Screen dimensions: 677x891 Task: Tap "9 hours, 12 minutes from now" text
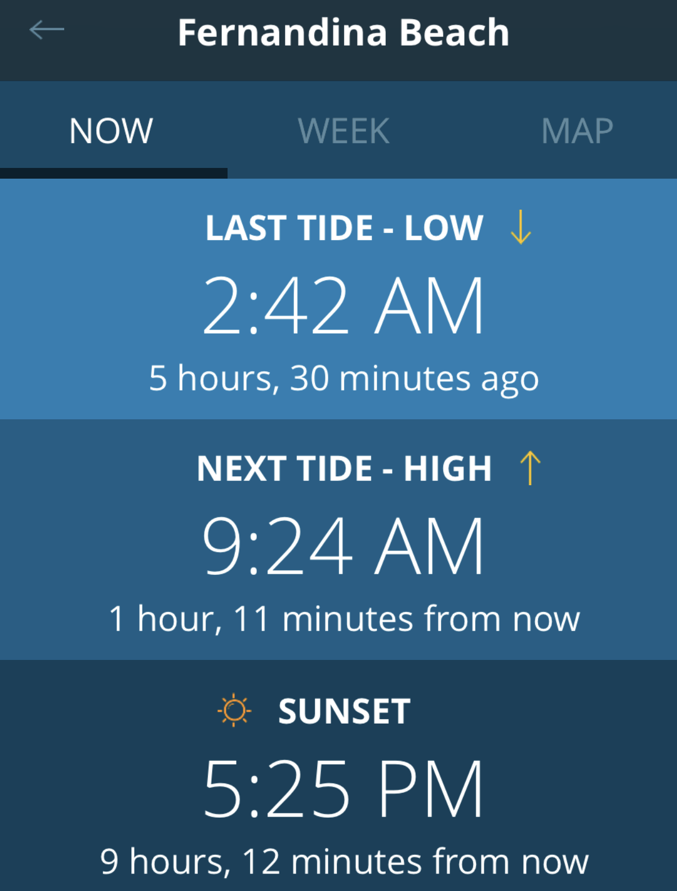tap(344, 861)
